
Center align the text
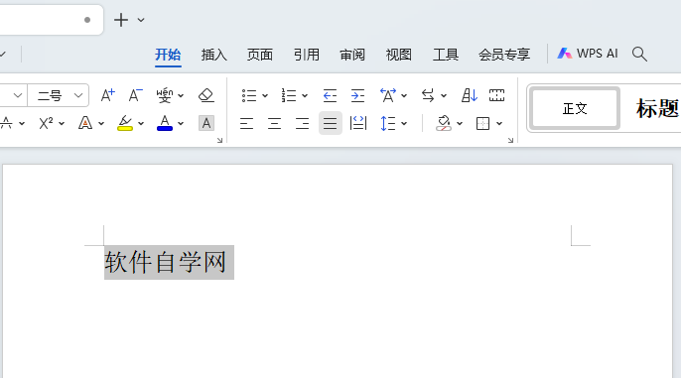(274, 124)
